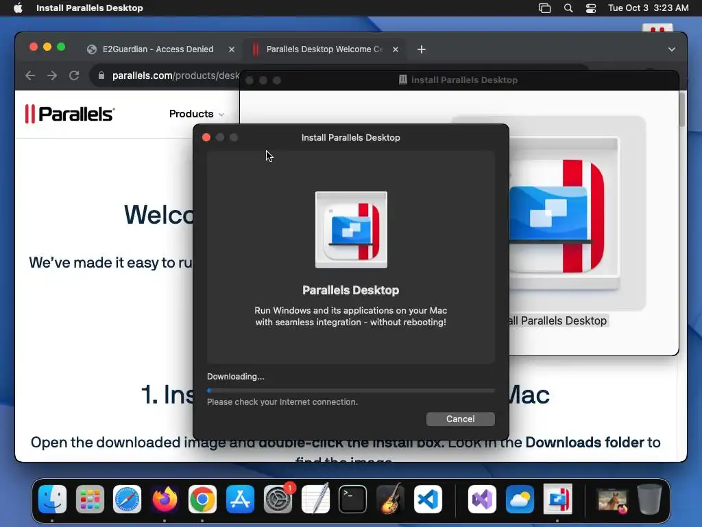Open the horse photo stack in Dock
The height and width of the screenshot is (527, 702).
click(614, 500)
